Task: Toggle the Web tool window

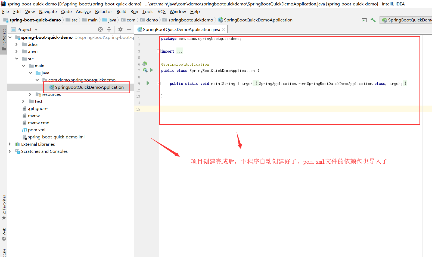Action: click(4, 234)
